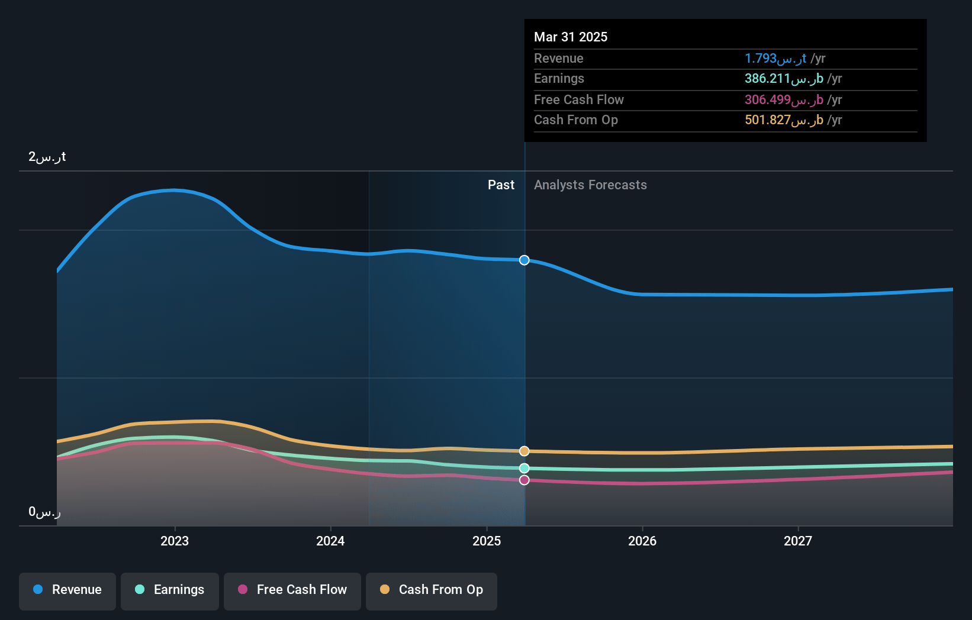Click the Earnings data point marker on the chart
This screenshot has width=972, height=620.
(524, 469)
